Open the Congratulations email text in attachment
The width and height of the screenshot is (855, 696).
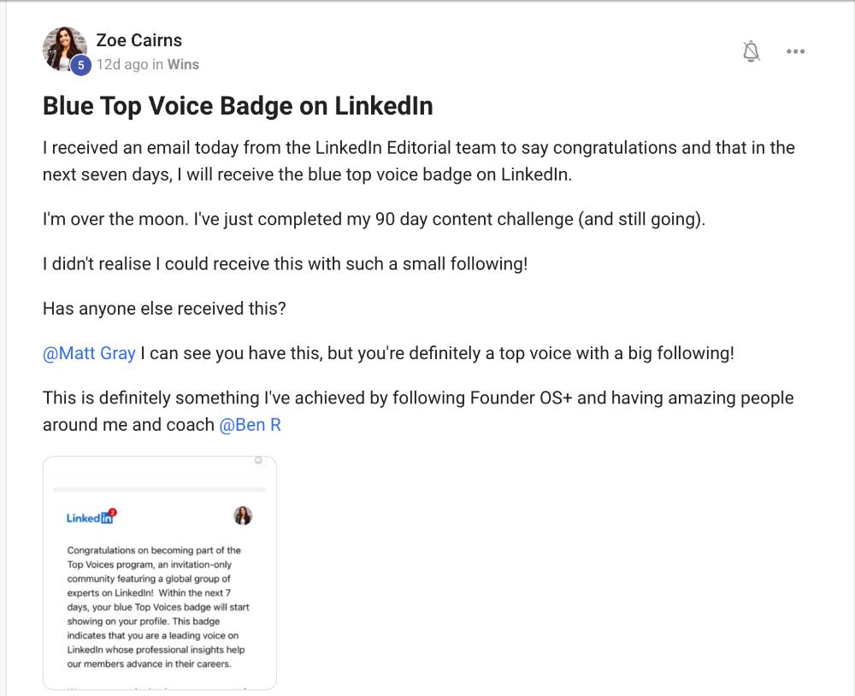[x=159, y=607]
